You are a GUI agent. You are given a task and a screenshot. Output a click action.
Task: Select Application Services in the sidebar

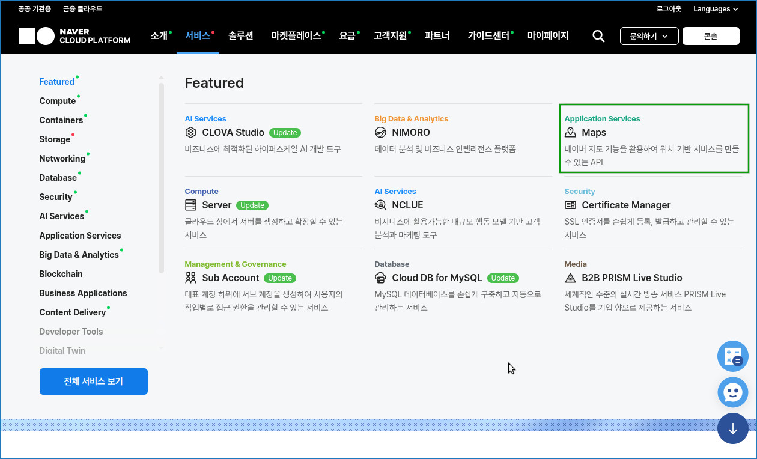pos(81,236)
